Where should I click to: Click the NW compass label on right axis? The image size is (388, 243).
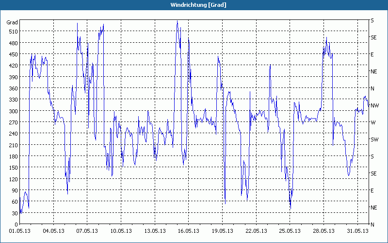click(374, 105)
